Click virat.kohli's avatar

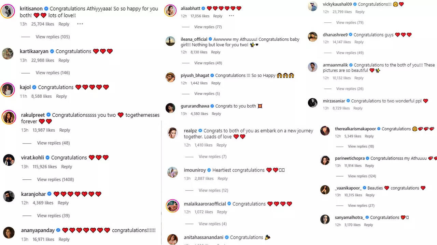(9, 160)
